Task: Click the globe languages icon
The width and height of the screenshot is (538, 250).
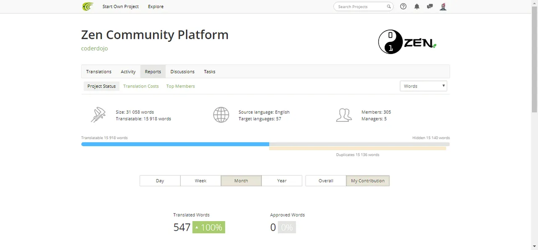Action: pos(221,115)
